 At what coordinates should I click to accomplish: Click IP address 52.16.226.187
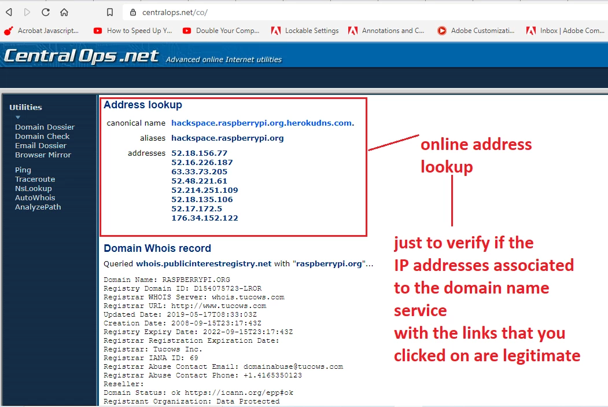click(x=202, y=163)
